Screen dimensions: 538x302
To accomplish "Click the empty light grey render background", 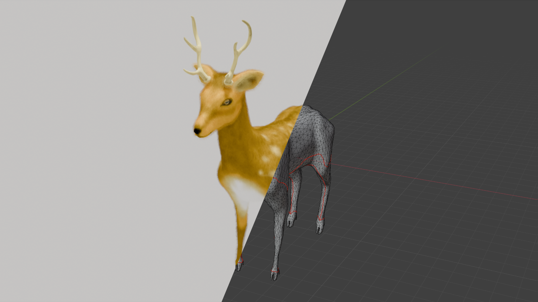I will click(x=89, y=148).
